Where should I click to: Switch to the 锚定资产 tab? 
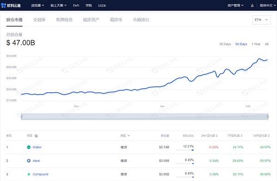[x=91, y=20]
